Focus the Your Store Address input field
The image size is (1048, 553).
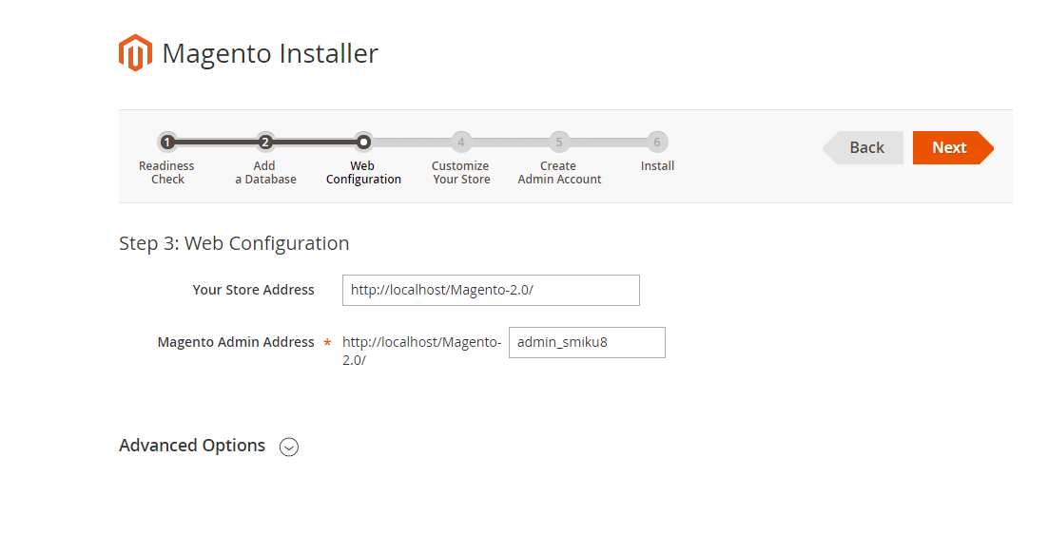[x=491, y=290]
